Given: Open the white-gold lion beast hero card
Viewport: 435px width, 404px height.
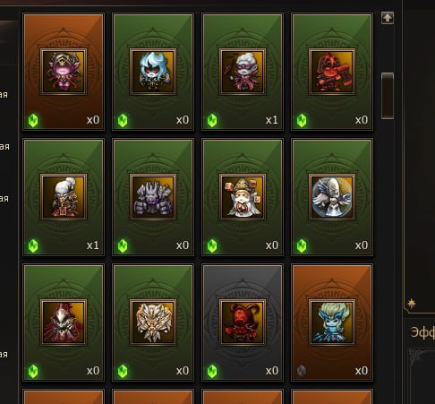Looking at the screenshot, I should [x=153, y=322].
